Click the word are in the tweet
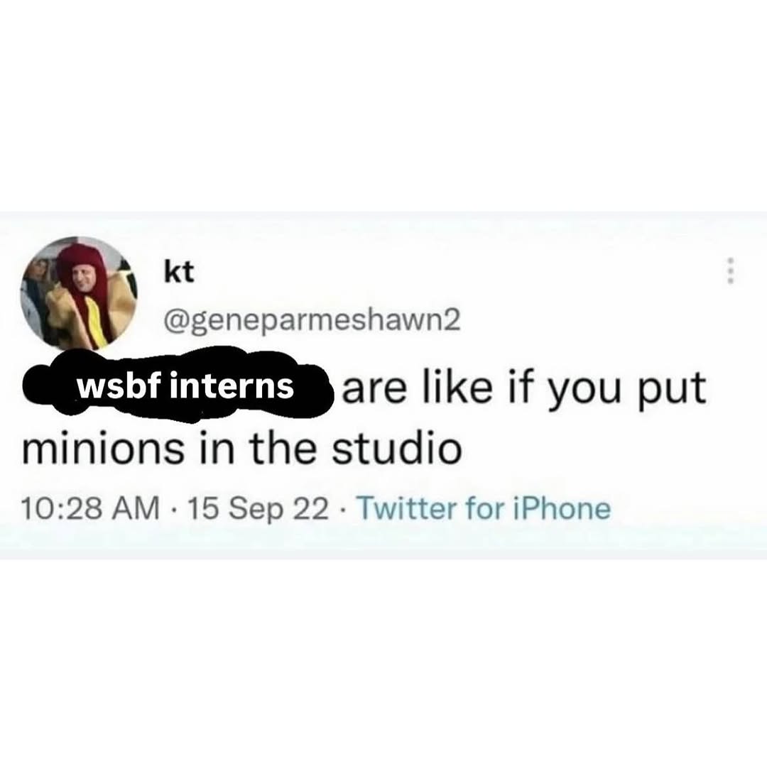Viewport: 767px width, 766px height. click(x=374, y=390)
